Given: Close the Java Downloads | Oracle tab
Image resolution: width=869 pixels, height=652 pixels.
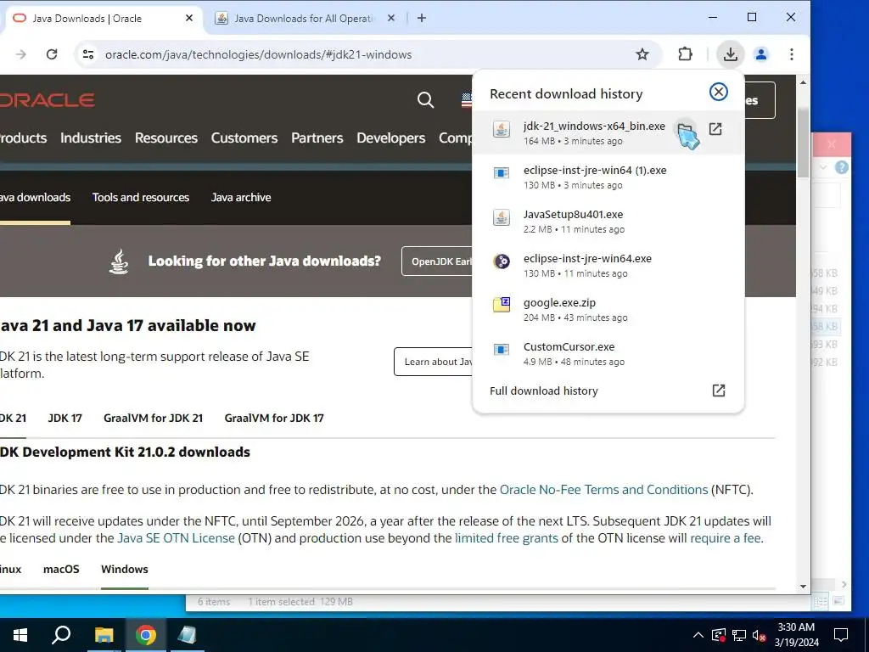Looking at the screenshot, I should tap(189, 19).
